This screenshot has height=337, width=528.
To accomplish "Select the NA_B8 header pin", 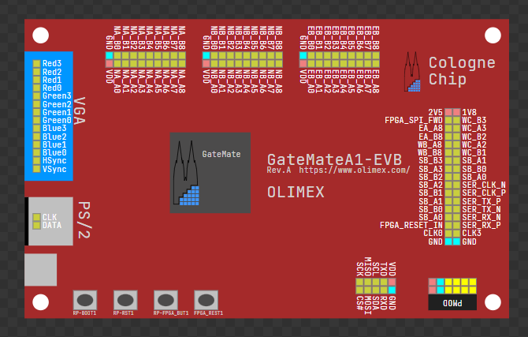I will coord(182,55).
